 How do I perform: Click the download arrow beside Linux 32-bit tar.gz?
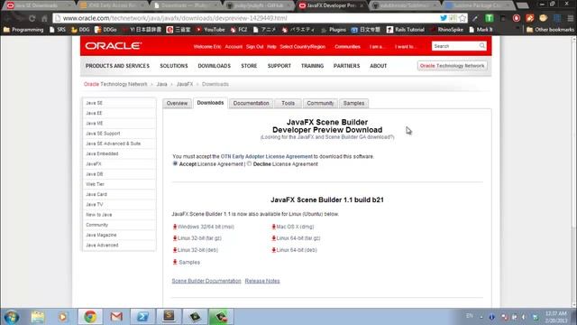point(175,238)
